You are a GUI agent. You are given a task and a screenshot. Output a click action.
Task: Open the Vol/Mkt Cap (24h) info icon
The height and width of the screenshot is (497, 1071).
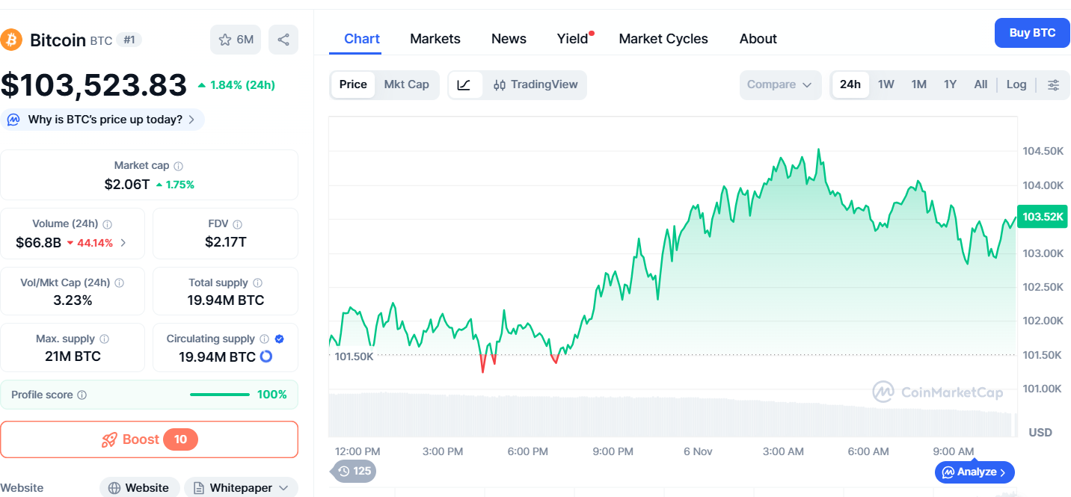(119, 283)
